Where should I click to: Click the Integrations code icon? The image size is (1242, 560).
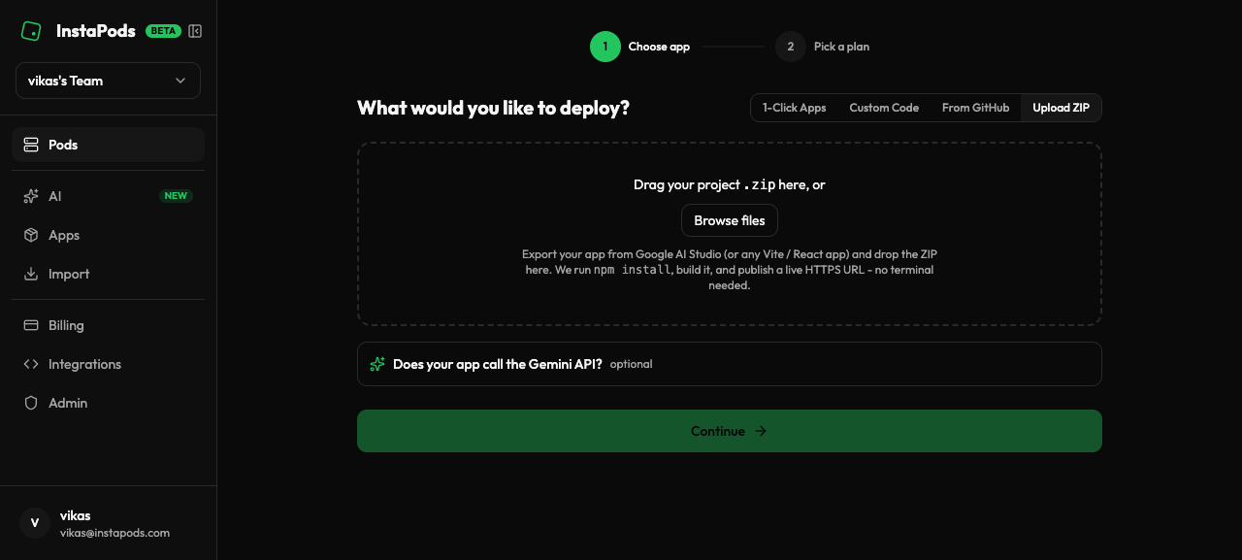30,364
